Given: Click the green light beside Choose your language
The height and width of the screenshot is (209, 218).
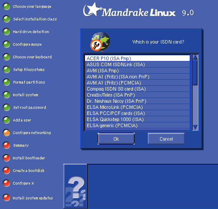Looking at the screenshot, I should (x=7, y=7).
